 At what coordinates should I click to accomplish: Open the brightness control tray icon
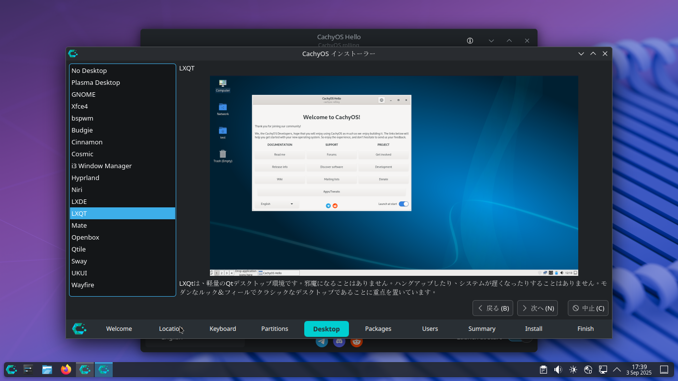(x=573, y=370)
